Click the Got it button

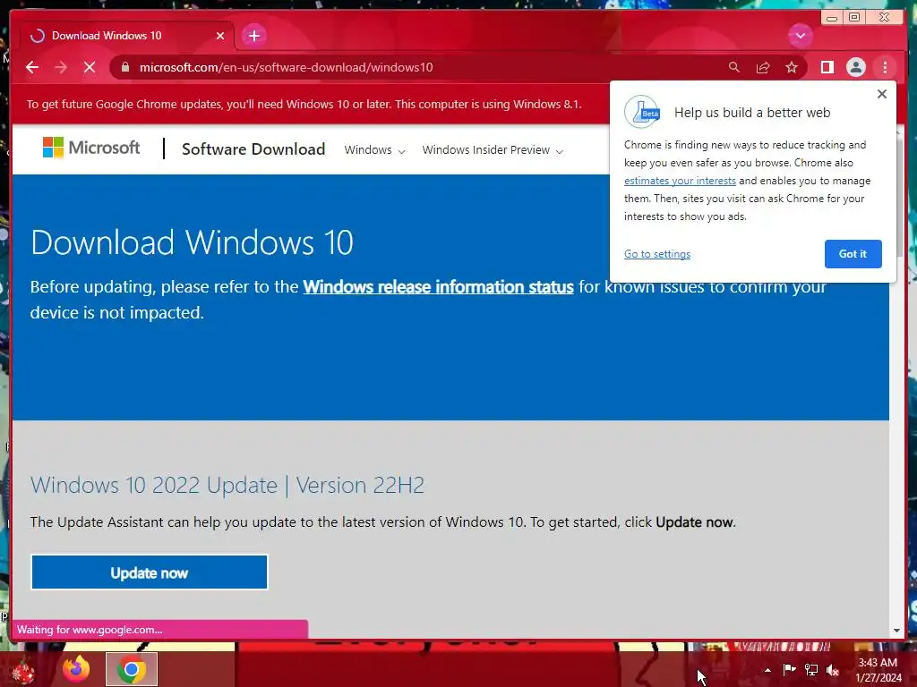click(x=853, y=254)
